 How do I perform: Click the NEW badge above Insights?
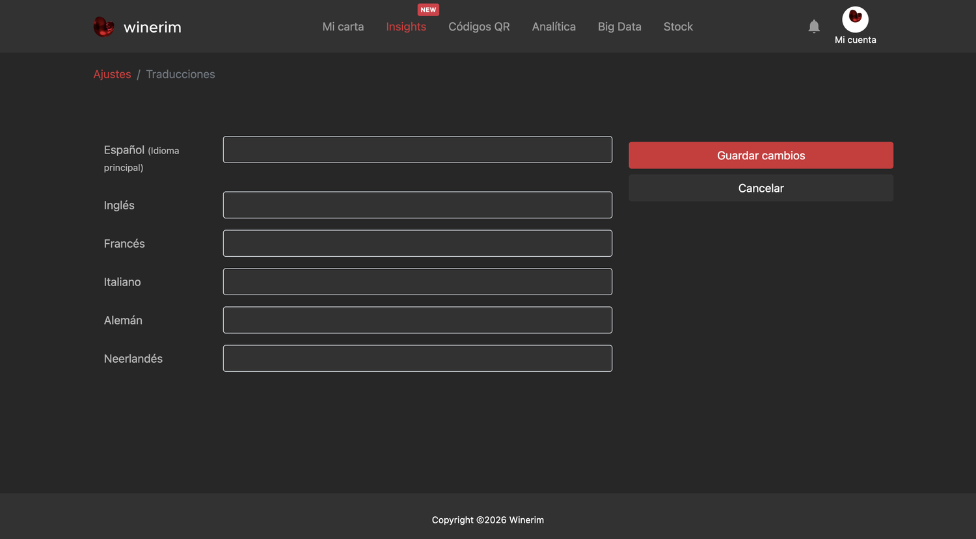tap(428, 10)
